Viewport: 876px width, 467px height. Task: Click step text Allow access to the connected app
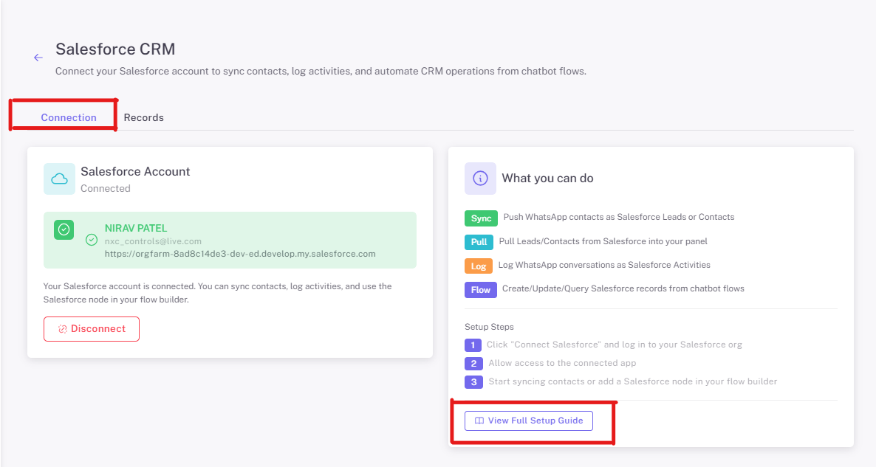point(562,363)
